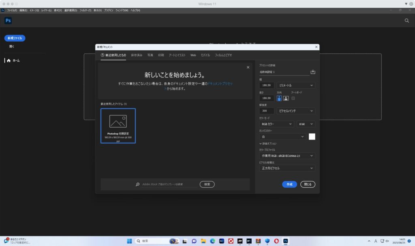Dismiss the 新しいことを始めましょう banner with its X
Viewport: 415px width, 246px height.
point(248,67)
